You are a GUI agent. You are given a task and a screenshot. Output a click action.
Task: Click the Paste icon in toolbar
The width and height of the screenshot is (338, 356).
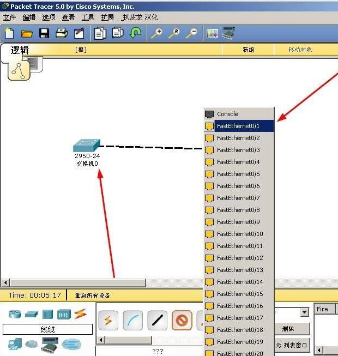click(x=118, y=33)
